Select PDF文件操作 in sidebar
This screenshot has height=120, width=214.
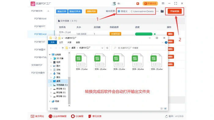coord(38,73)
